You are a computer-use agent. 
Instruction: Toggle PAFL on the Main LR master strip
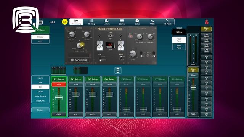point(193,114)
